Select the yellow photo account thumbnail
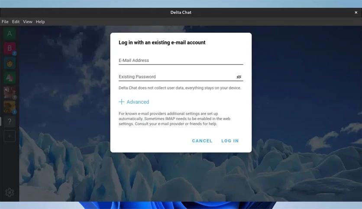This screenshot has height=209, width=362. tap(10, 107)
